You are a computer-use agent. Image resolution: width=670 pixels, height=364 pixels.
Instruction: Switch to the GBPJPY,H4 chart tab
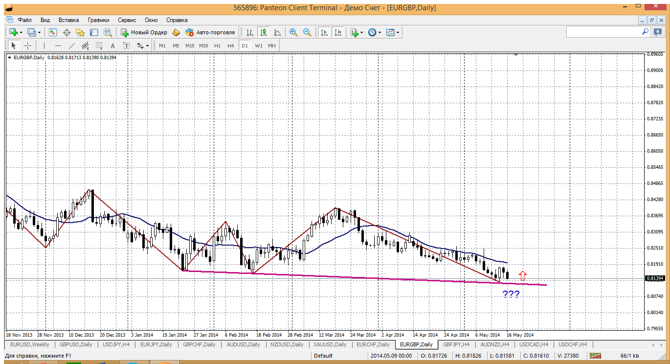coord(456,344)
